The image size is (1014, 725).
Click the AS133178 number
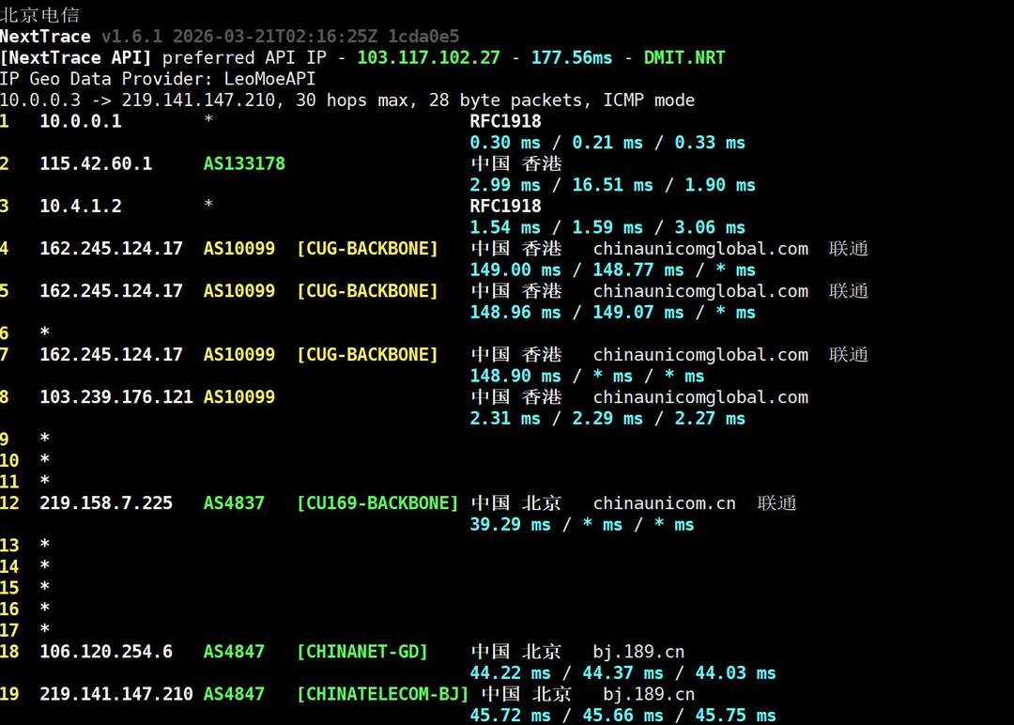244,163
